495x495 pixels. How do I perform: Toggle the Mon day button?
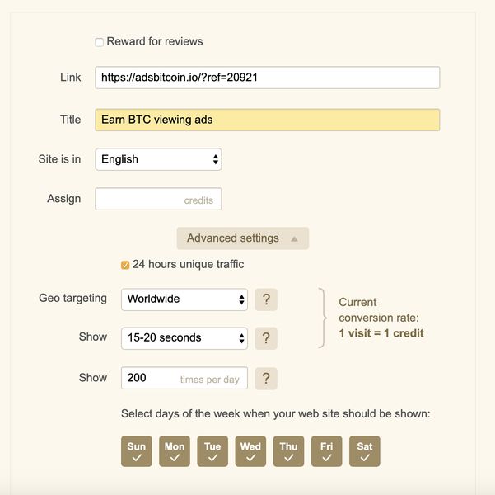[x=175, y=451]
